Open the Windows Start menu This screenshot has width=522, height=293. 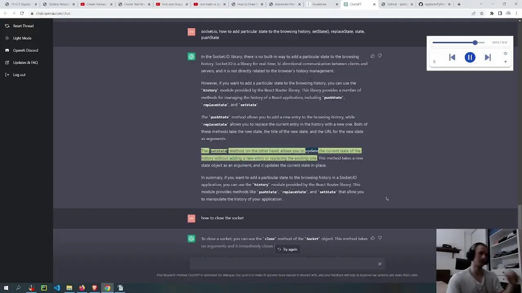(6, 288)
